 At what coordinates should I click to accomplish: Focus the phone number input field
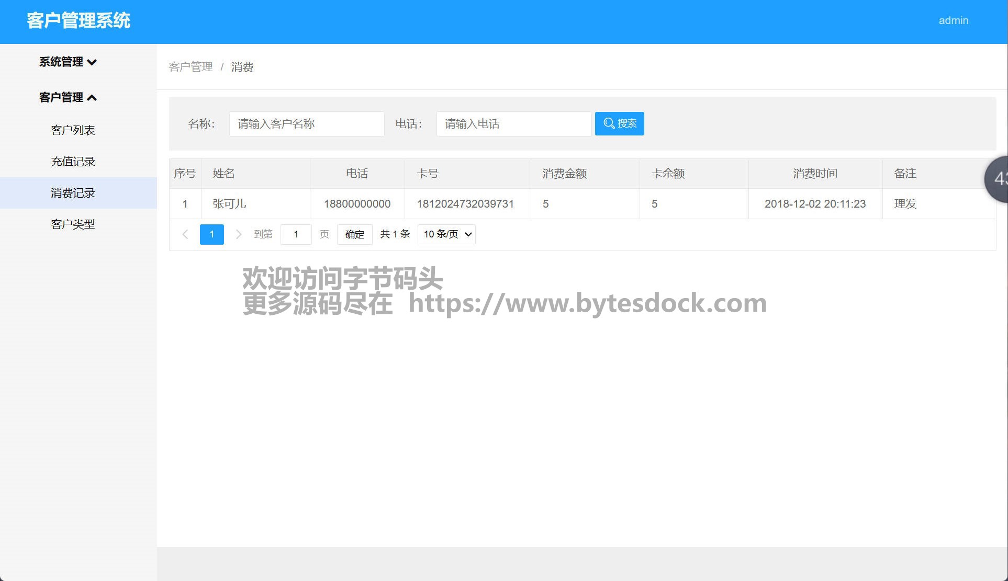(513, 124)
